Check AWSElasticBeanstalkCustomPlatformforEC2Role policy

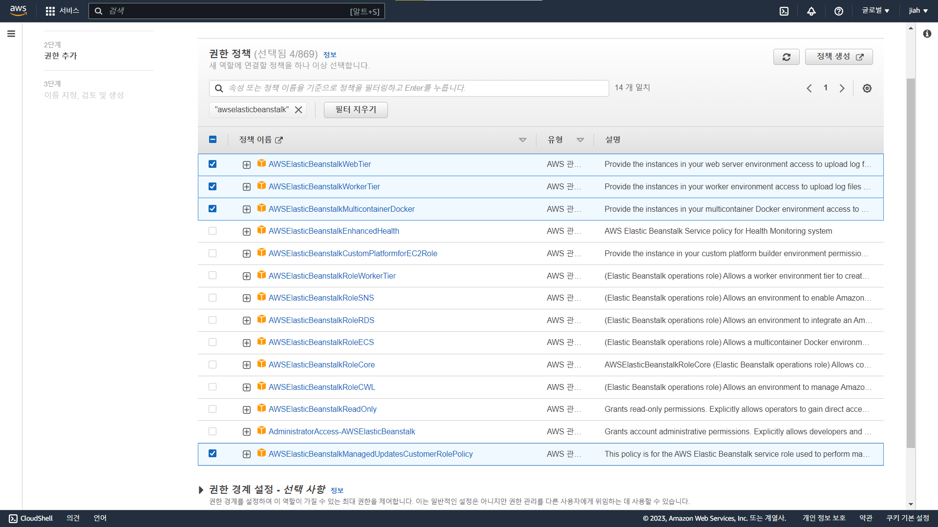(213, 253)
